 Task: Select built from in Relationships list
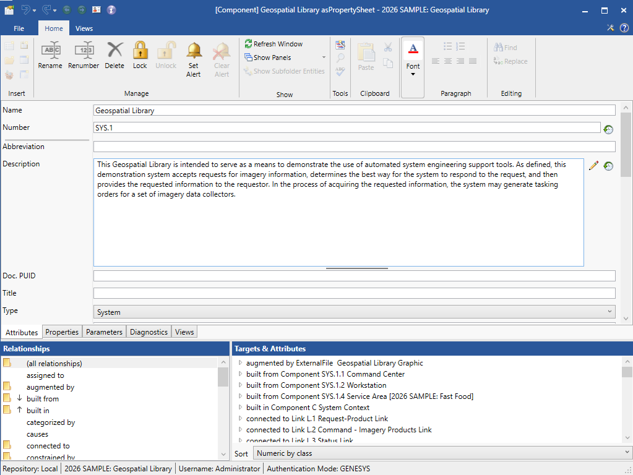pos(43,399)
